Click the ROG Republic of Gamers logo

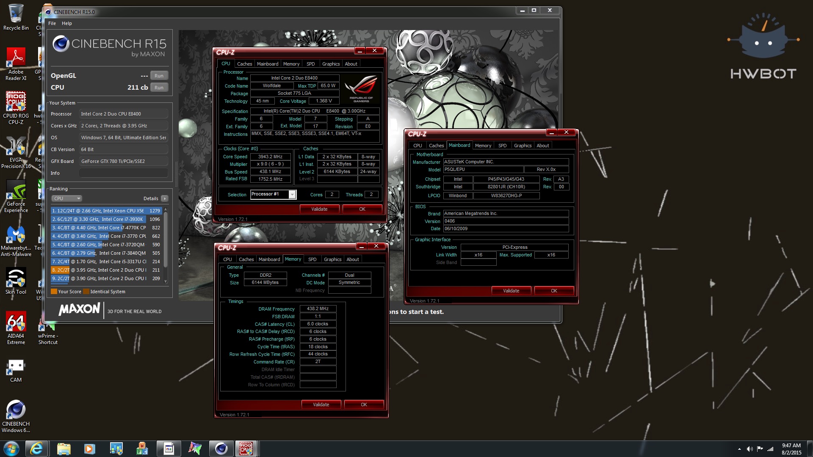pos(361,88)
